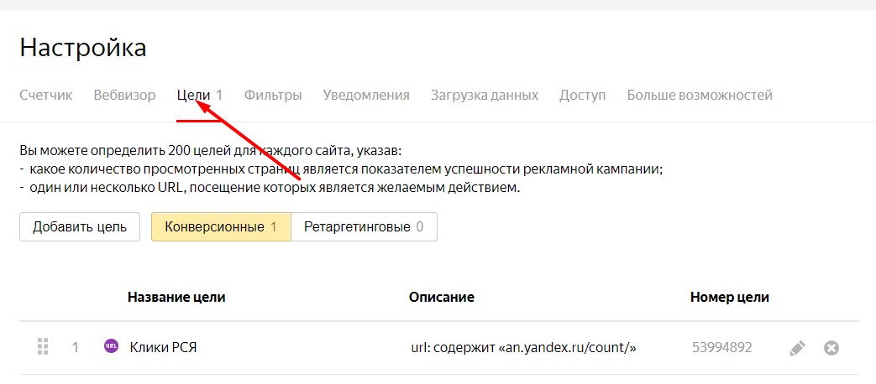Click the pencil edit icon for Клики РСЯ
This screenshot has height=384, width=876.
(798, 347)
